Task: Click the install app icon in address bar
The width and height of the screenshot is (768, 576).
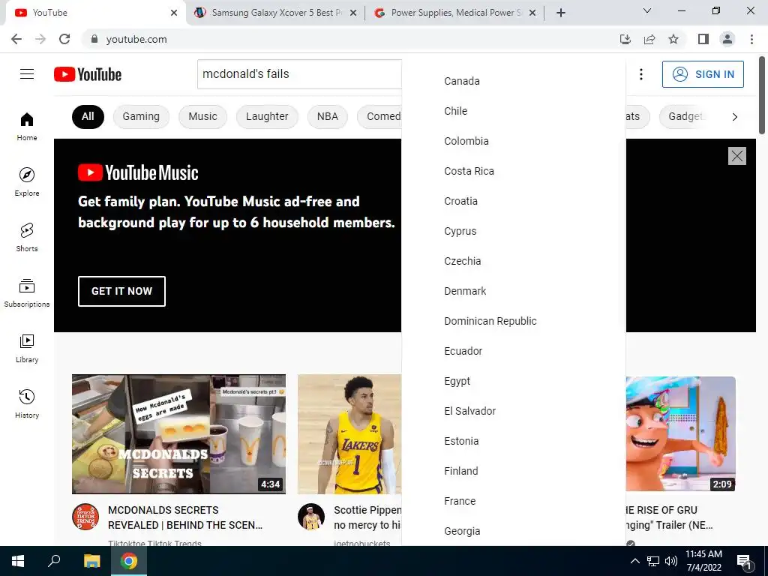Action: coord(625,39)
